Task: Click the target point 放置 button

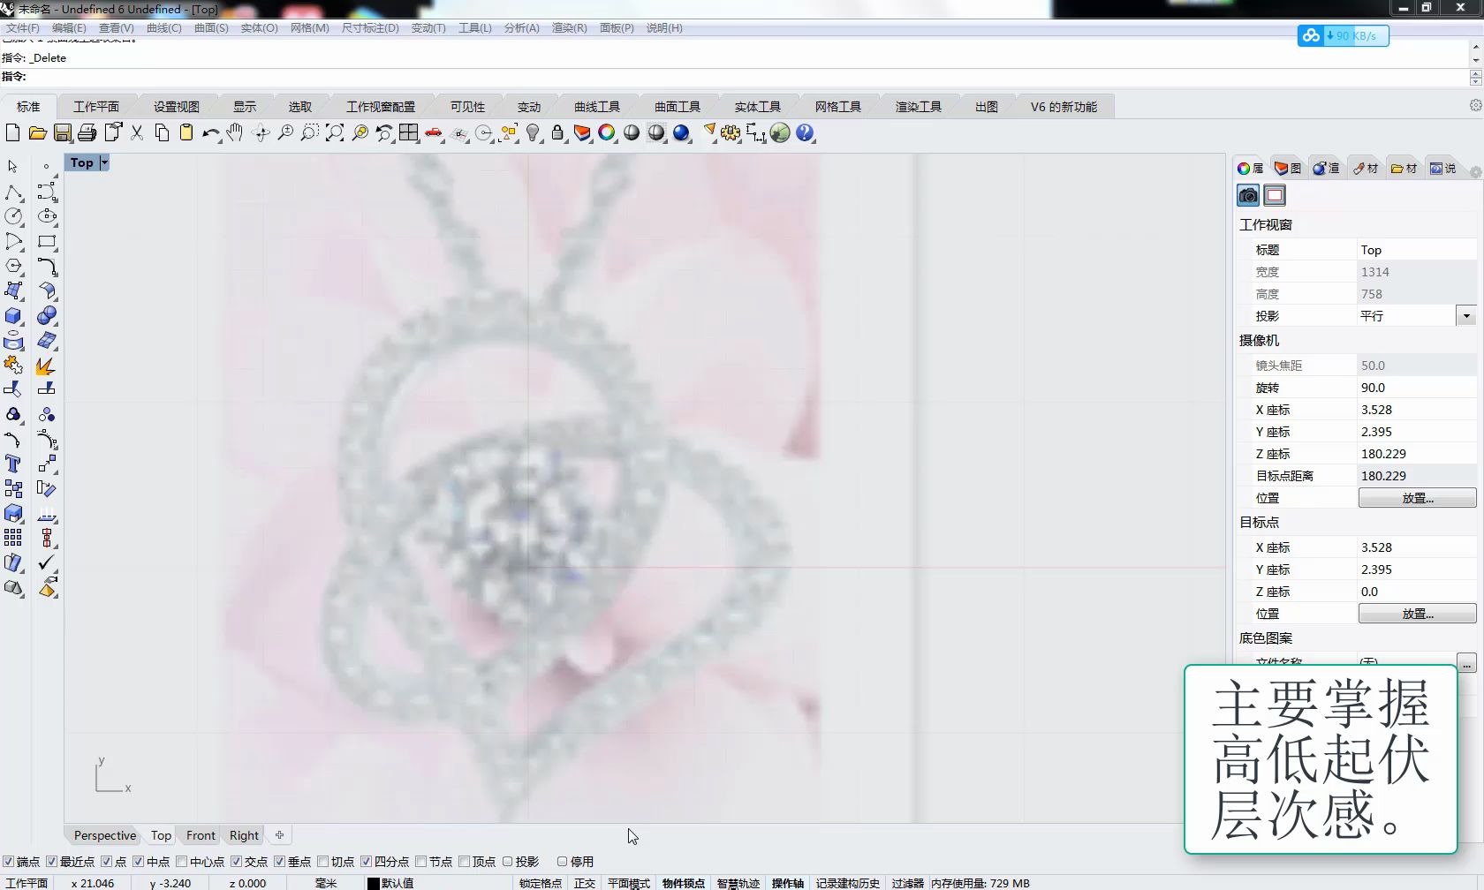Action: [x=1417, y=614]
